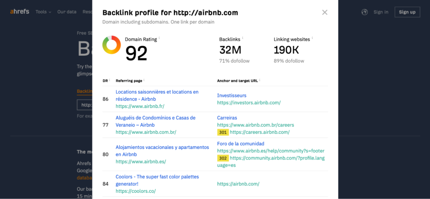The image size is (430, 199).
Task: Open the https://www.airbnb.com.br/ URL
Action: pyautogui.click(x=146, y=132)
